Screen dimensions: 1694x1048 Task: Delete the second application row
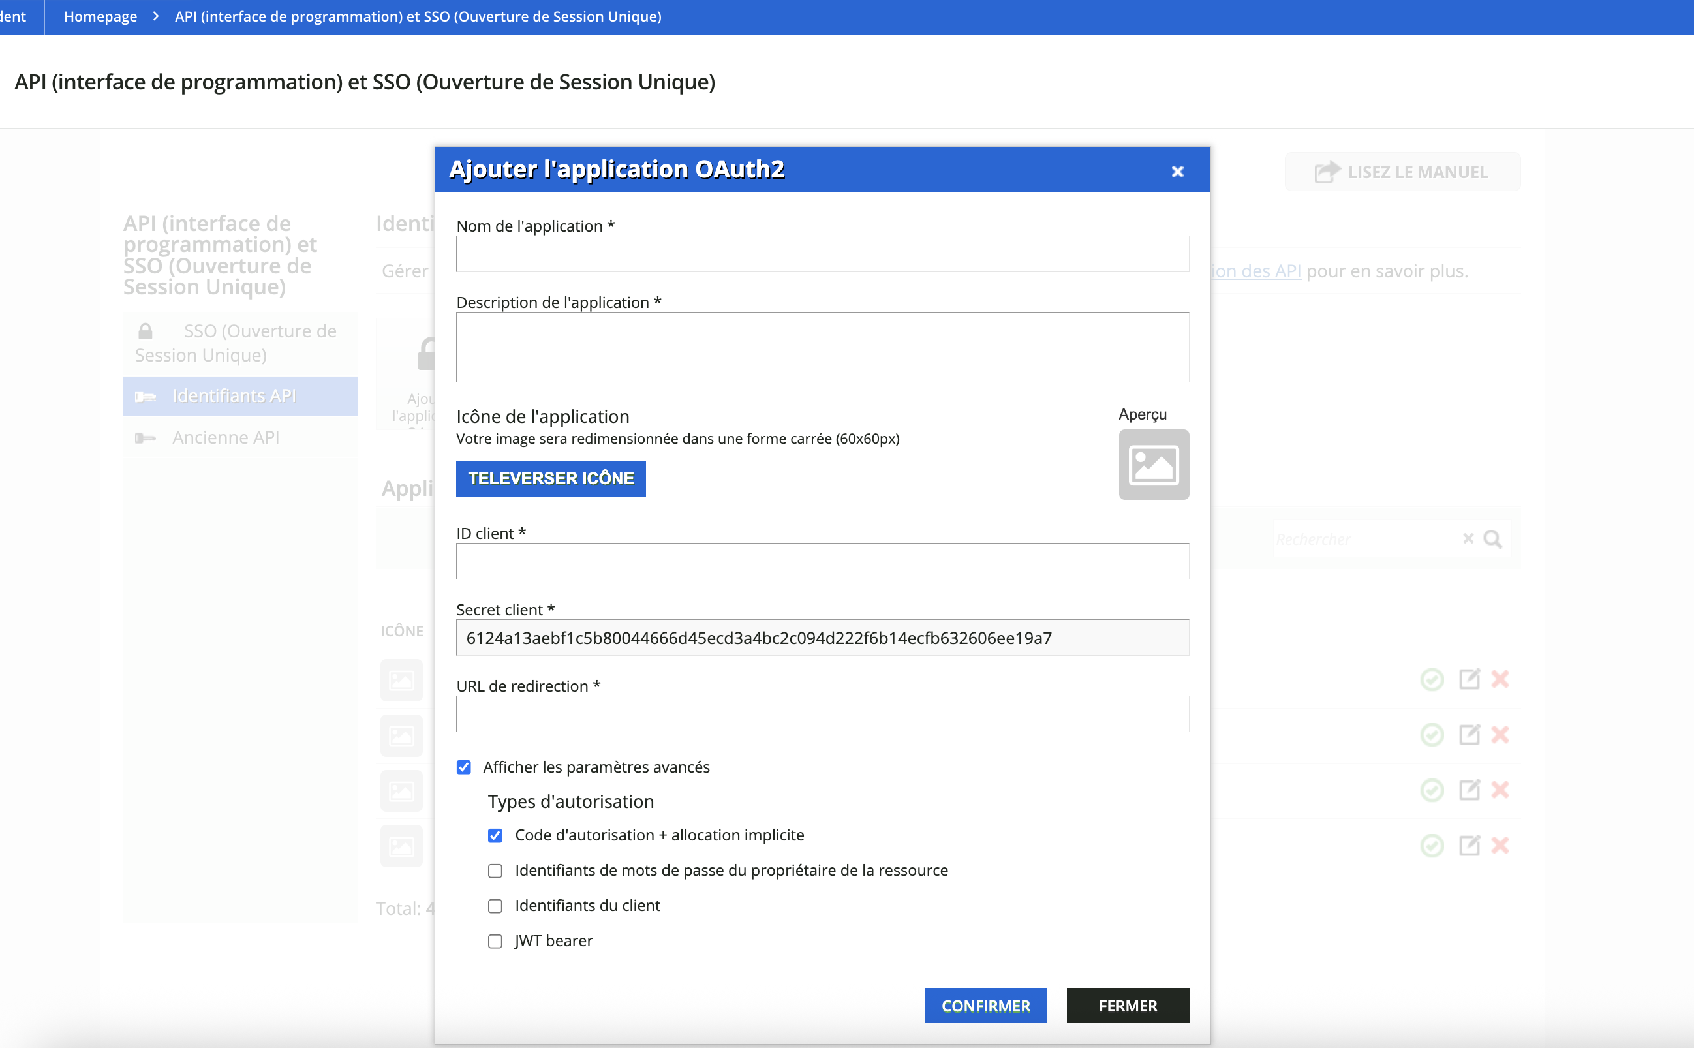click(1500, 735)
